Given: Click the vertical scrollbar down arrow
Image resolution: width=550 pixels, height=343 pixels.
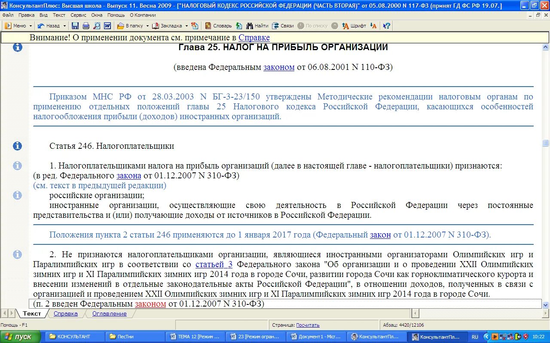Looking at the screenshot, I should pos(546,305).
